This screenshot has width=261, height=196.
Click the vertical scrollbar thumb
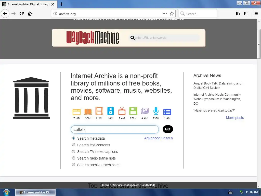click(259, 44)
